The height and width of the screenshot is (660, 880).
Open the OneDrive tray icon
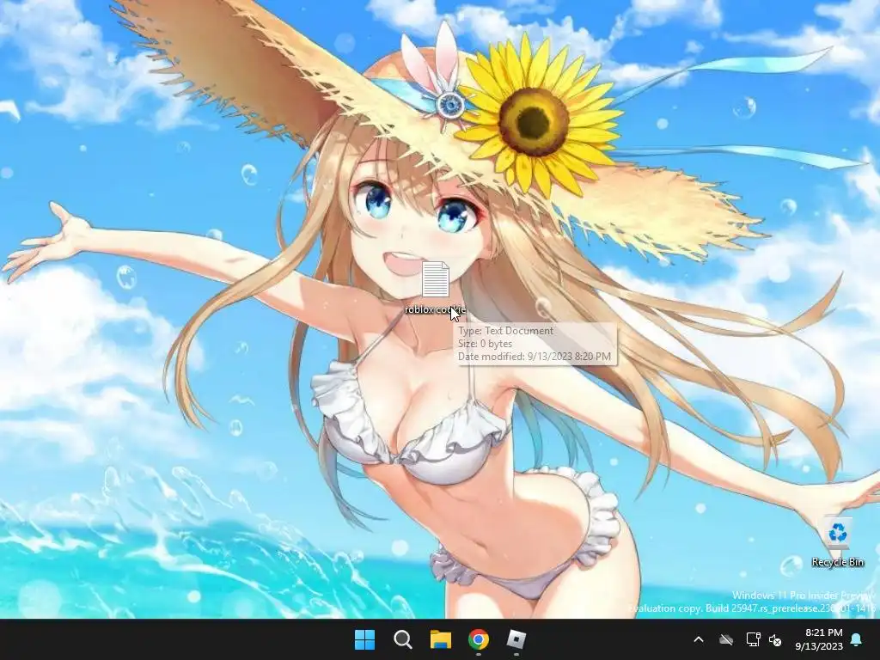(726, 639)
